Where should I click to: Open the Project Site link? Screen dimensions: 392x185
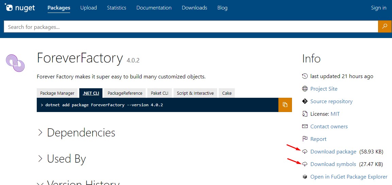324,89
